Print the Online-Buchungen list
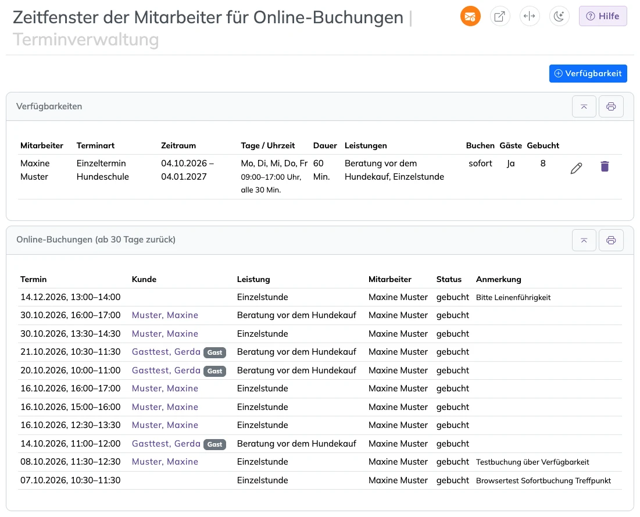The image size is (640, 517). coord(610,240)
